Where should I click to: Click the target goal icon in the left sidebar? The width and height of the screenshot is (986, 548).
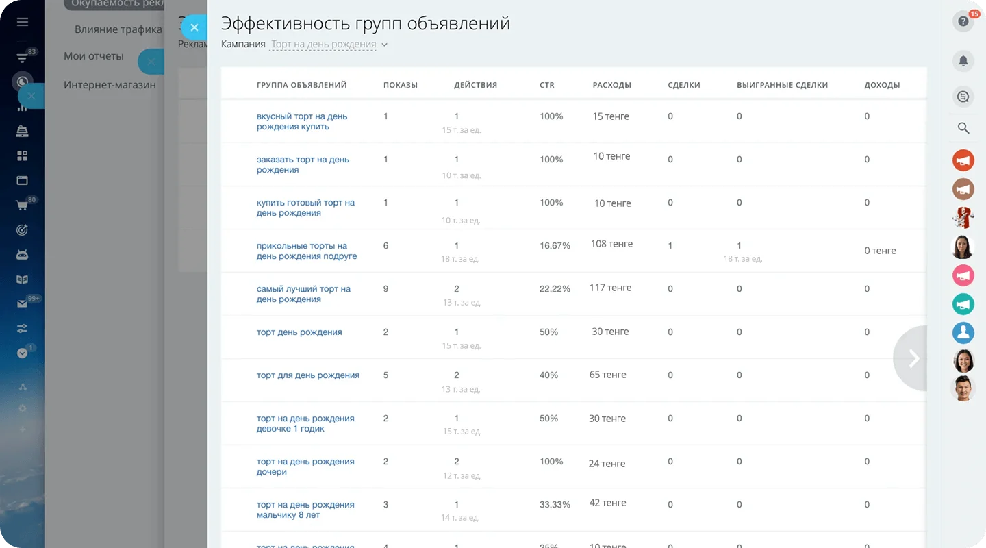pos(23,230)
